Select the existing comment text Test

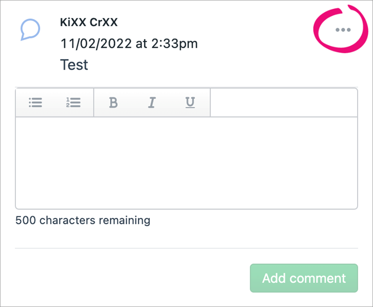(x=74, y=65)
